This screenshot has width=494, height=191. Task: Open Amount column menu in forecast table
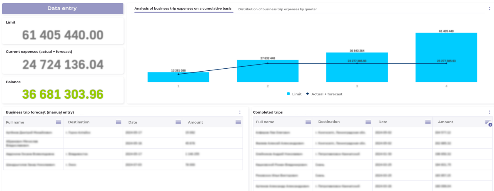click(238, 122)
